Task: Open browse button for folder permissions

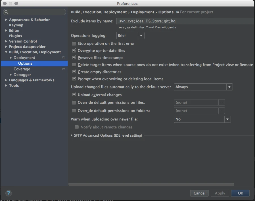Action: [222, 111]
